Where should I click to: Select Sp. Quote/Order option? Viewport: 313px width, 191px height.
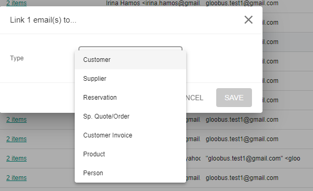pos(130,116)
